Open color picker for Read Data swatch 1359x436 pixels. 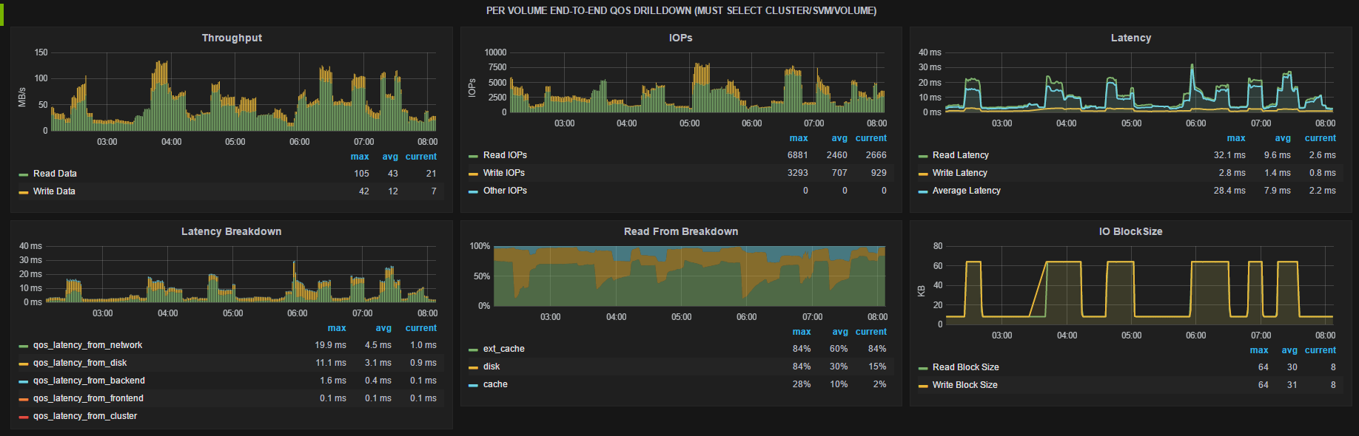click(24, 174)
